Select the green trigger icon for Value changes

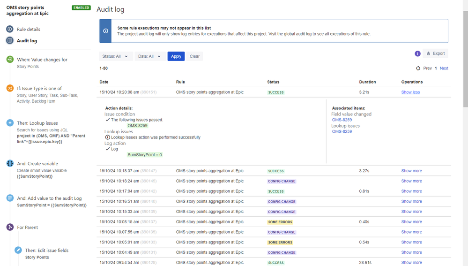[10, 59]
